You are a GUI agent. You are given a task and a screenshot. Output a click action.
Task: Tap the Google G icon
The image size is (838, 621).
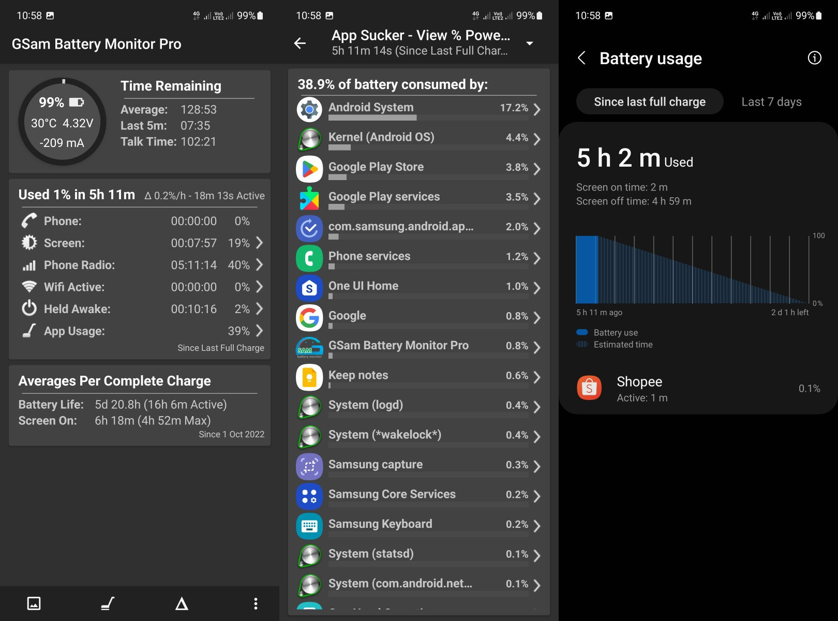(x=309, y=318)
